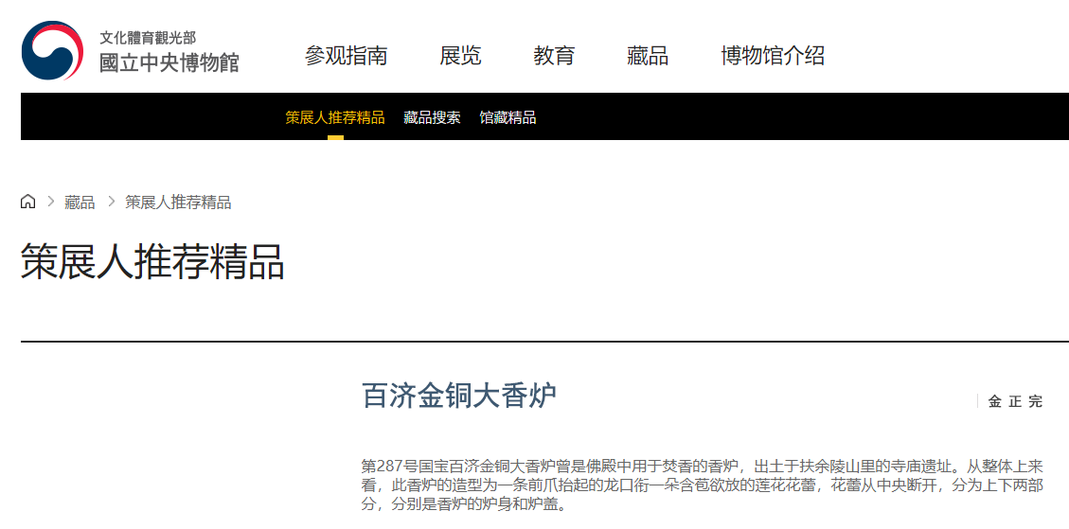The width and height of the screenshot is (1069, 529).
Task: Click the 策展人推荐精品 breadcrumb link
Action: coord(178,203)
